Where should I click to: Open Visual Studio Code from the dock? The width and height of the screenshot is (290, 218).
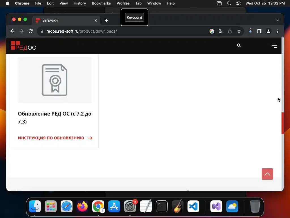[193, 206]
